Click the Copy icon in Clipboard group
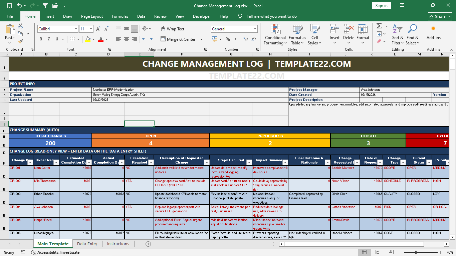Screen dimensions: 456x257 click(x=20, y=34)
